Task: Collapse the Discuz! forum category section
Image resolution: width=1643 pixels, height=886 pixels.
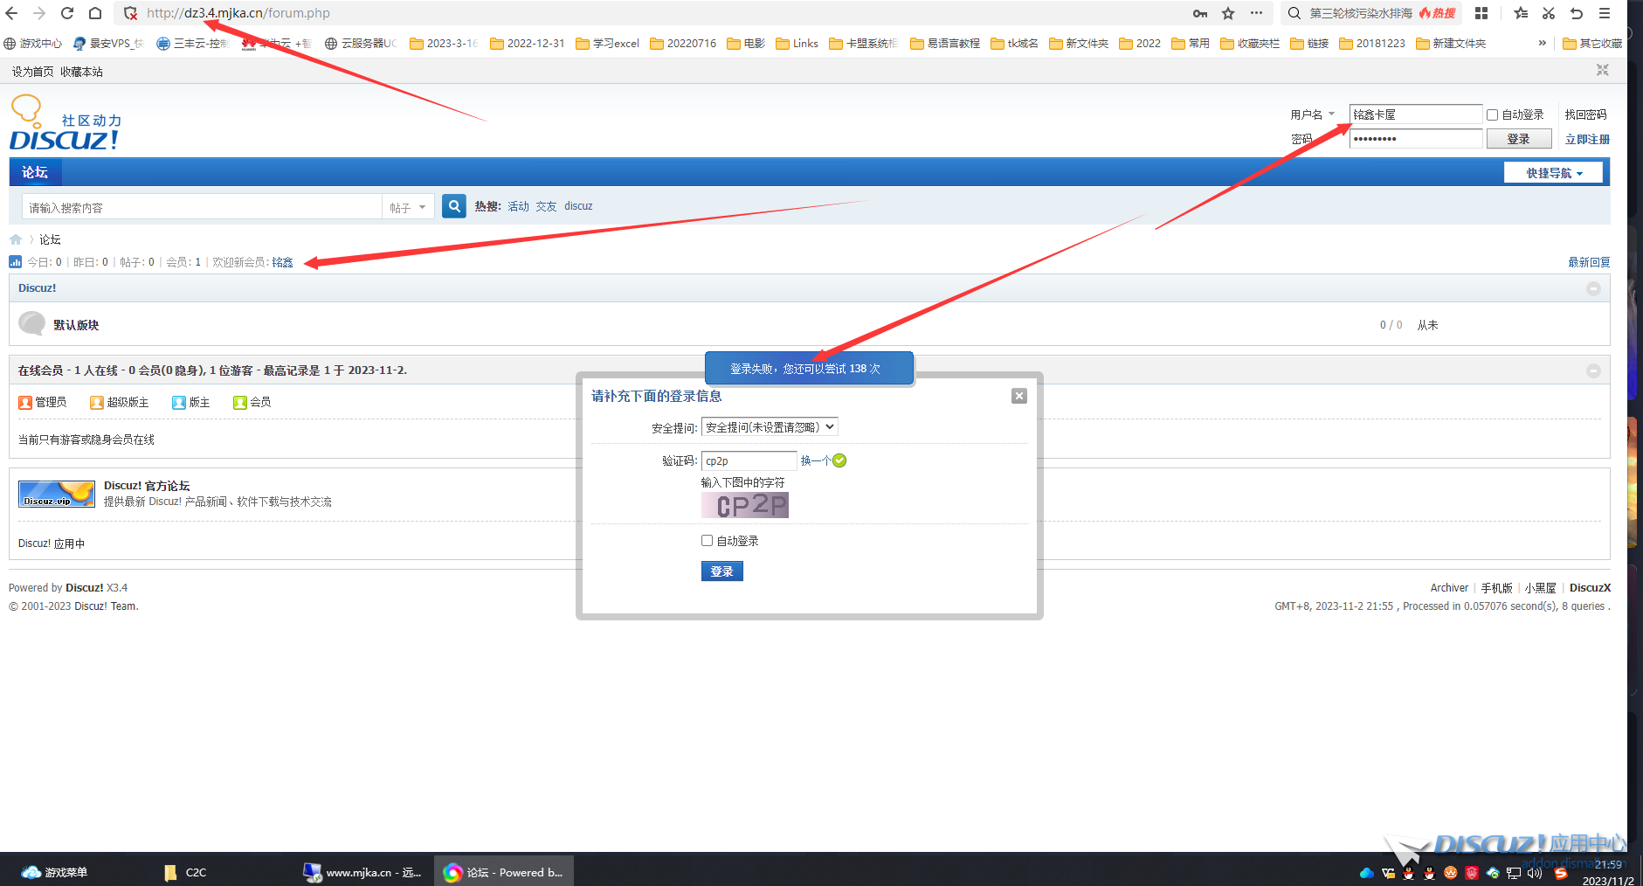Action: (x=1593, y=288)
